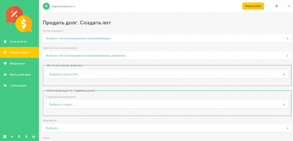
Task: Open the settings gear icon
Action: 277,6
